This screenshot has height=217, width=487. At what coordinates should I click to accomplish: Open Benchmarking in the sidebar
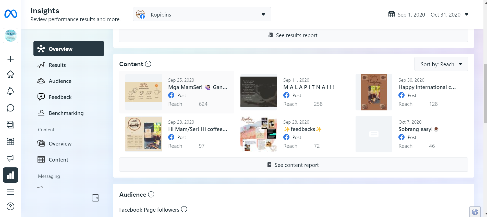pyautogui.click(x=69, y=113)
